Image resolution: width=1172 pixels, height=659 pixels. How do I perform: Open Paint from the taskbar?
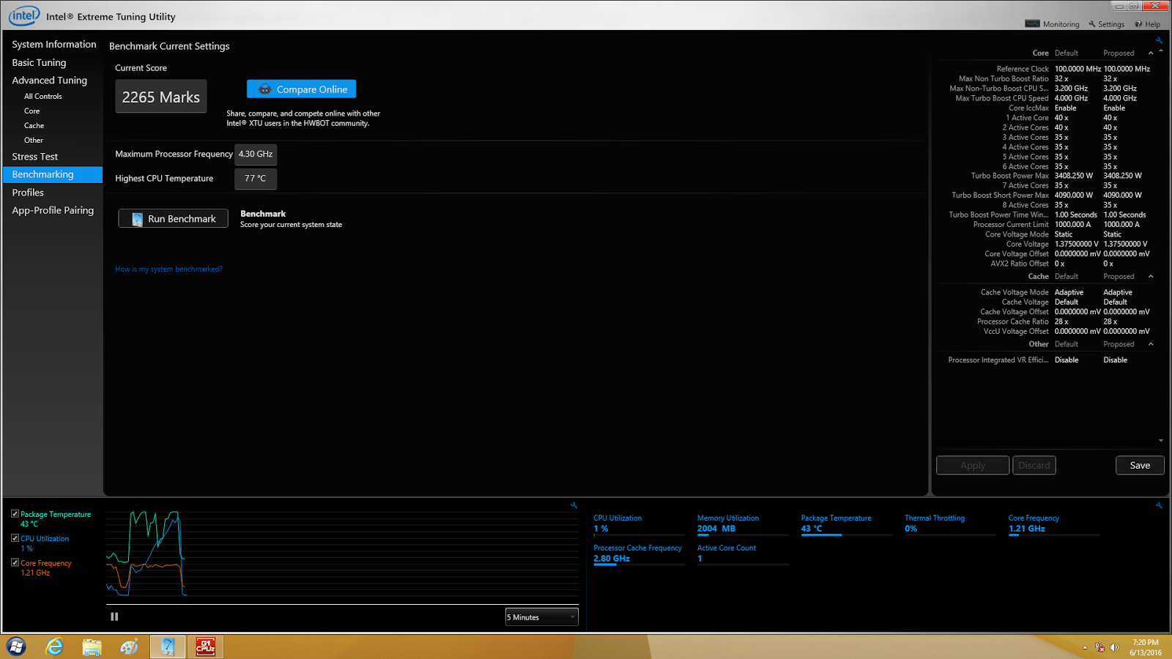130,647
